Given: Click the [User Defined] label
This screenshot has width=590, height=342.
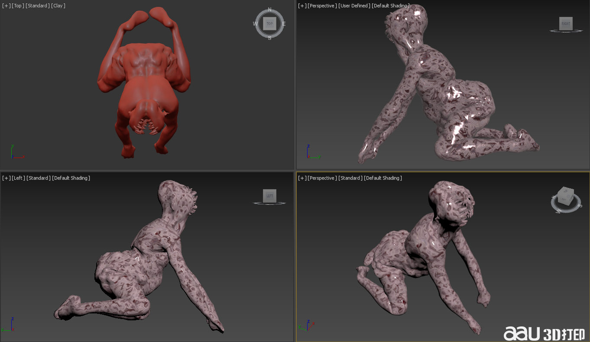Looking at the screenshot, I should pos(354,6).
